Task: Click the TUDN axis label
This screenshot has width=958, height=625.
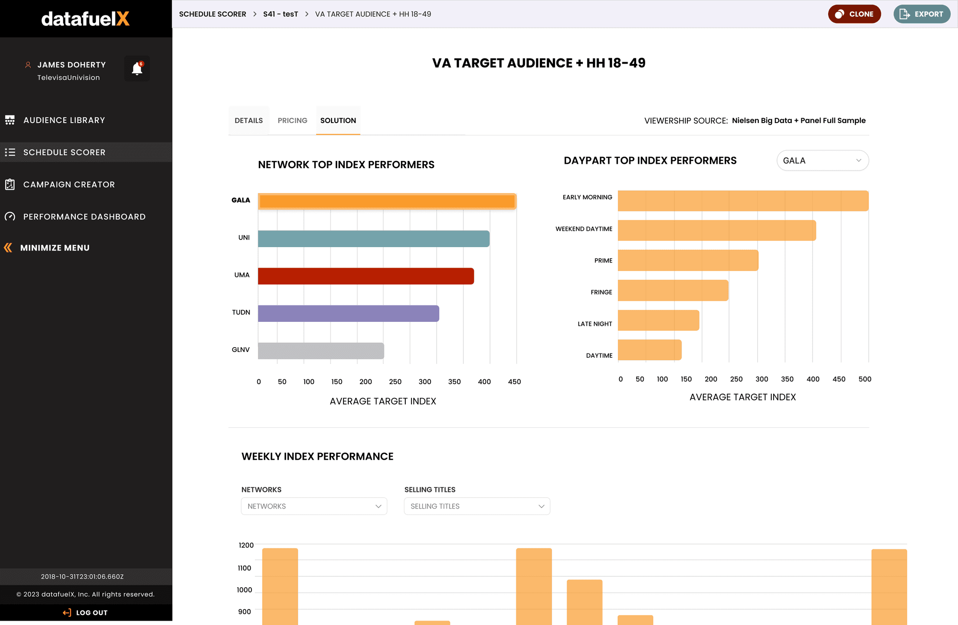Action: tap(241, 312)
